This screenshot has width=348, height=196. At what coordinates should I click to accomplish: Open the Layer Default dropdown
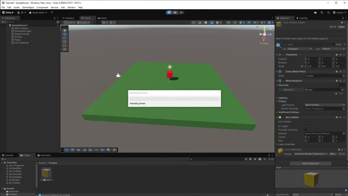tap(334, 49)
